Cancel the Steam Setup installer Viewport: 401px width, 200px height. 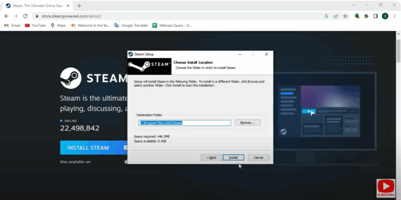pos(258,158)
